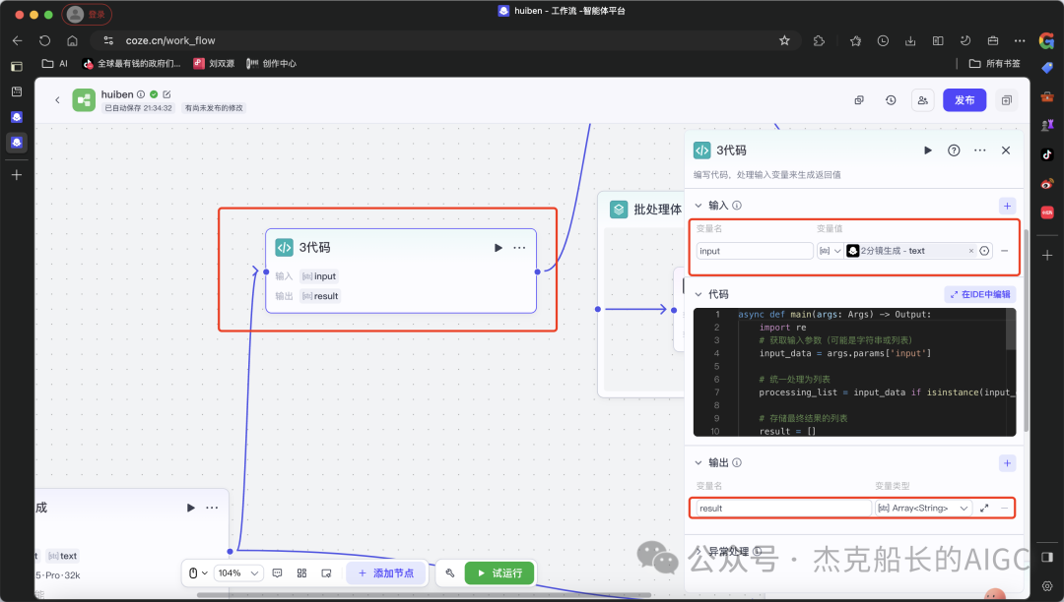Run the node from the 3代码 panel header

[928, 150]
